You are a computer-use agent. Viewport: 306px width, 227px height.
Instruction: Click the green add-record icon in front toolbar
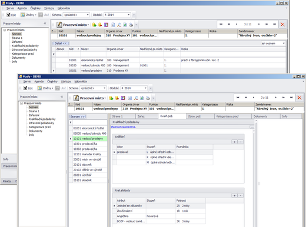(x=111, y=98)
